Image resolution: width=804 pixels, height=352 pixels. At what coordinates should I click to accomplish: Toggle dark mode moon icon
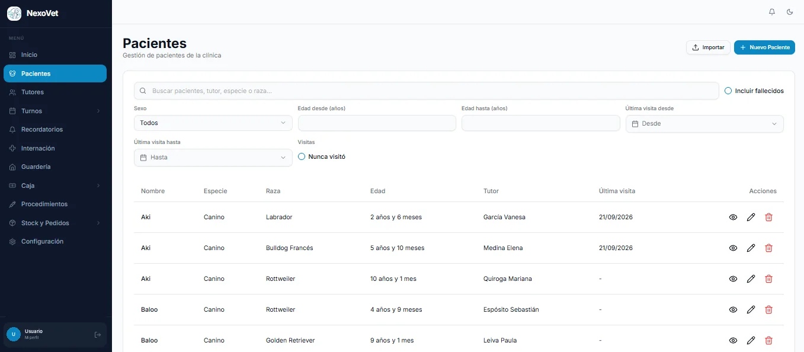[x=790, y=12]
